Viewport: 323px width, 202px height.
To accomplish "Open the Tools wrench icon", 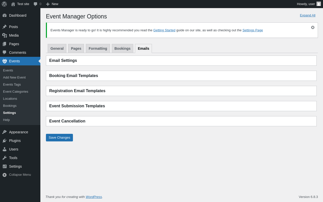I will (x=5, y=158).
